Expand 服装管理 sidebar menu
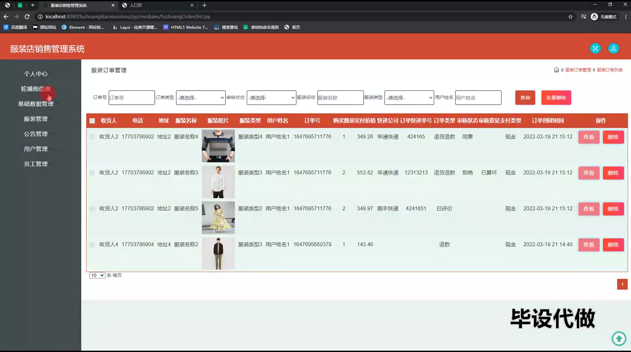631x352 pixels. pos(35,119)
